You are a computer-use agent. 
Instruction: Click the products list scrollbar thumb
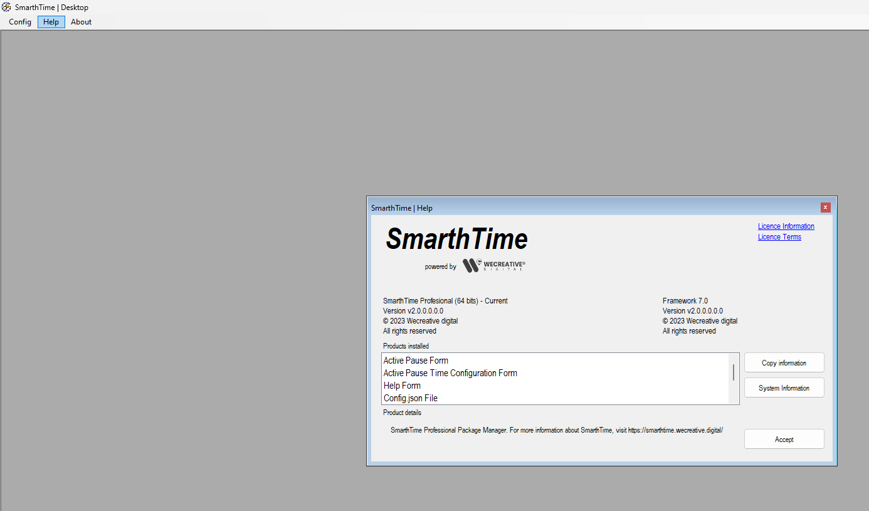click(734, 372)
